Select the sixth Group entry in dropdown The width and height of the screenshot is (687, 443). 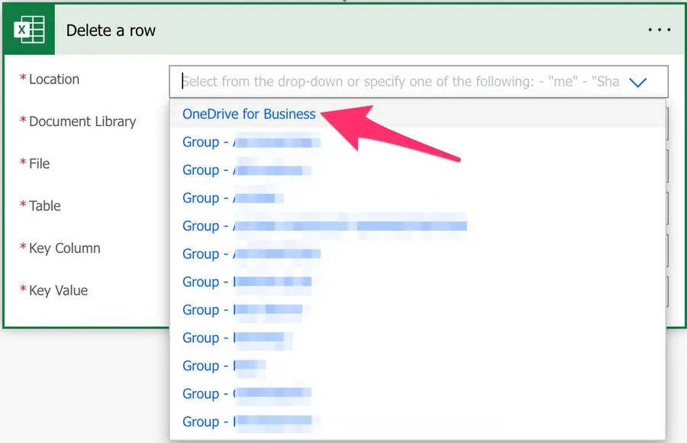tap(247, 282)
